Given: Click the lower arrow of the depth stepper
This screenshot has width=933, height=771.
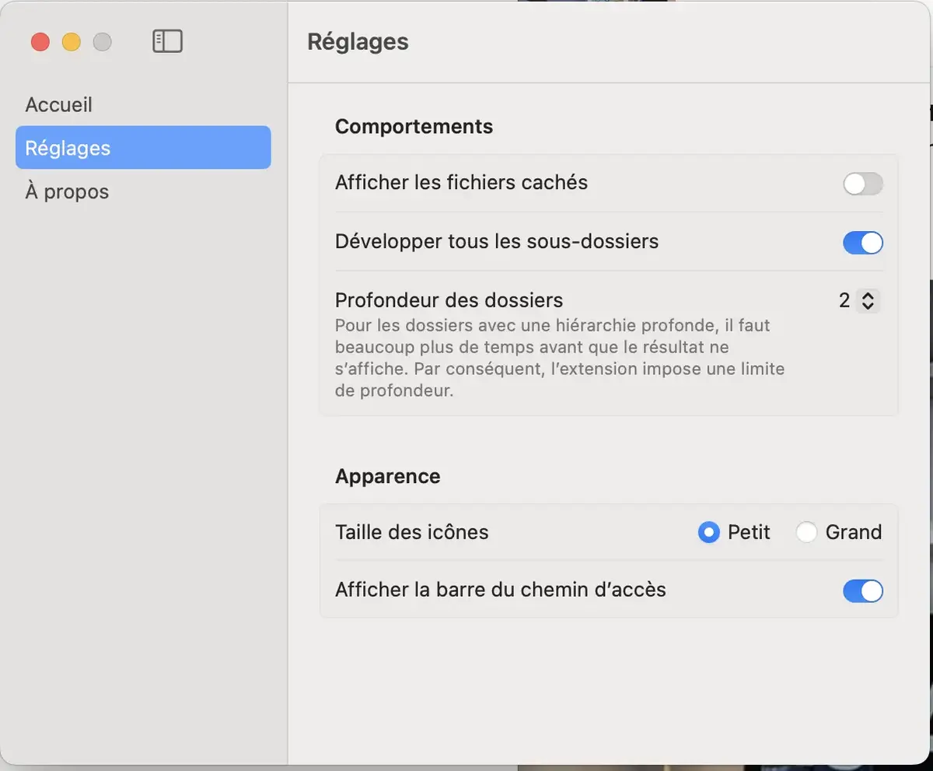Looking at the screenshot, I should pyautogui.click(x=868, y=306).
